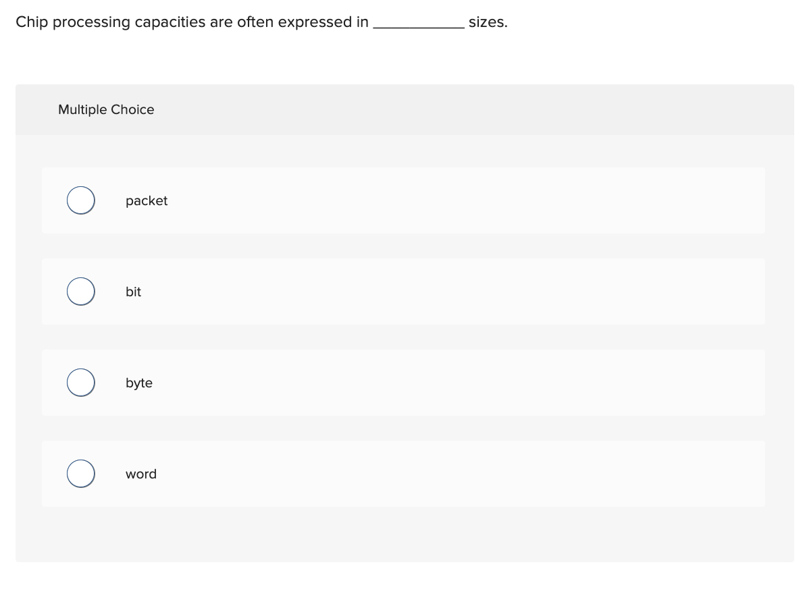Viewport: 801px width, 602px height.
Task: Click the first answer row card
Action: coord(403,200)
